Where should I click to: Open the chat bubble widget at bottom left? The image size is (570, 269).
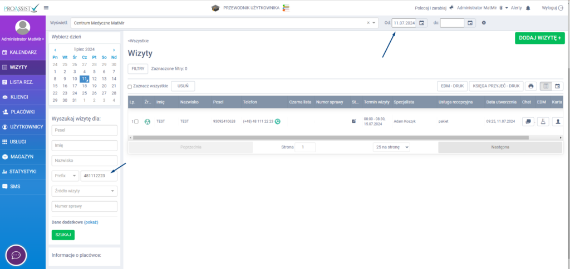(16, 255)
